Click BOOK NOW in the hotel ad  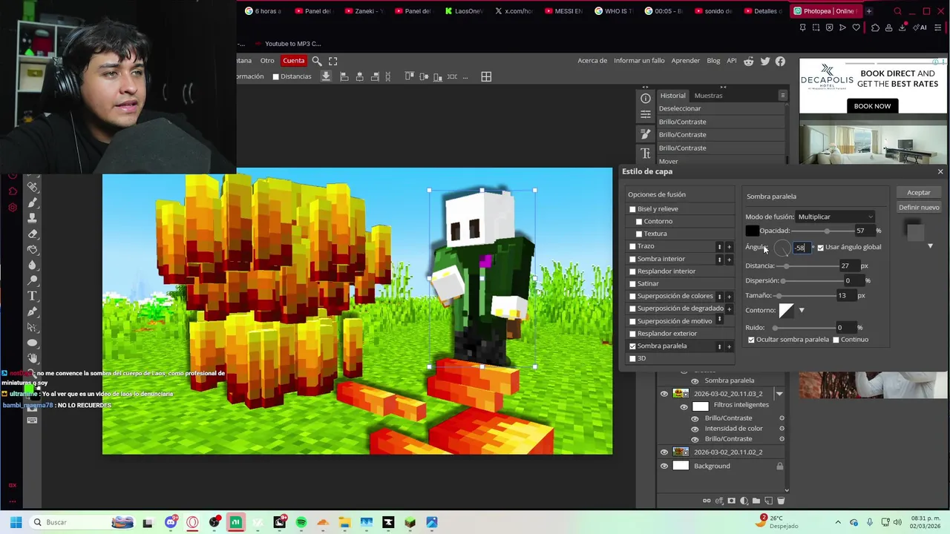[872, 106]
